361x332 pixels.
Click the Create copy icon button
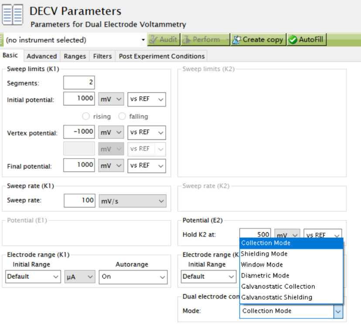coord(237,40)
